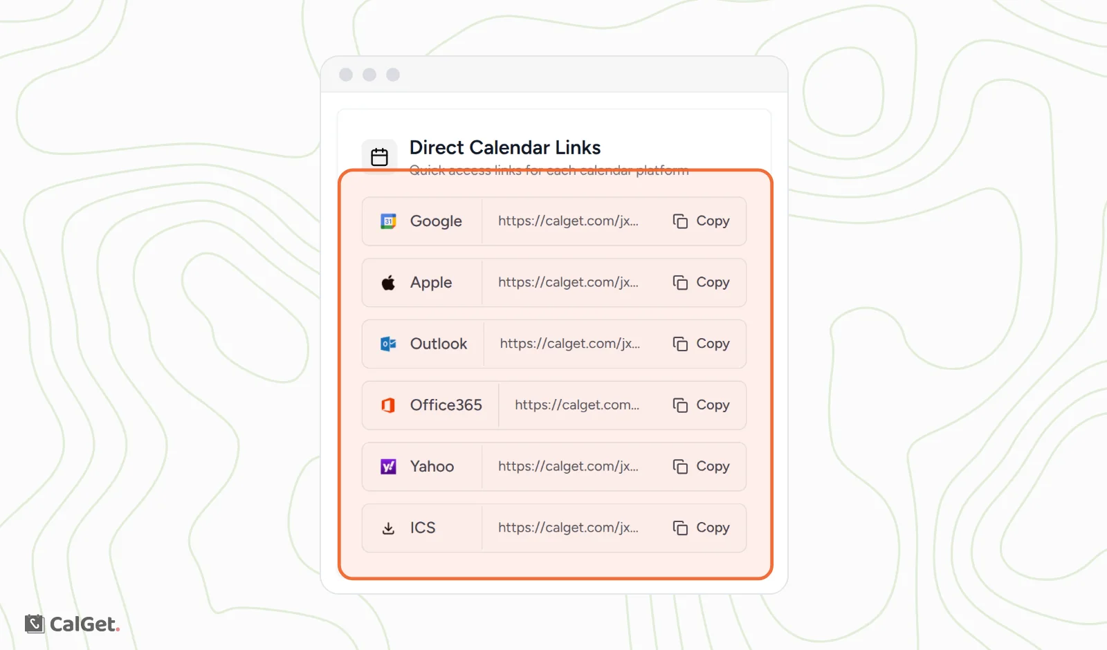Click the Office365 label

[x=446, y=405]
